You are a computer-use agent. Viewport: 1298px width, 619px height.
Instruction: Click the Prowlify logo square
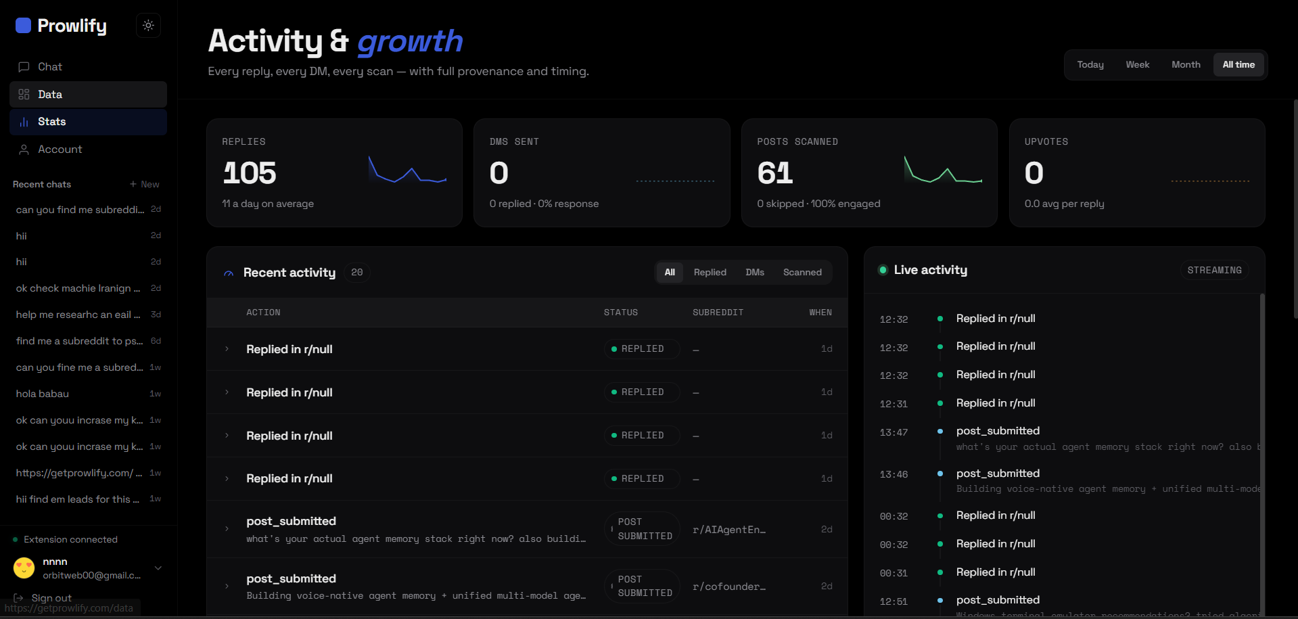23,26
